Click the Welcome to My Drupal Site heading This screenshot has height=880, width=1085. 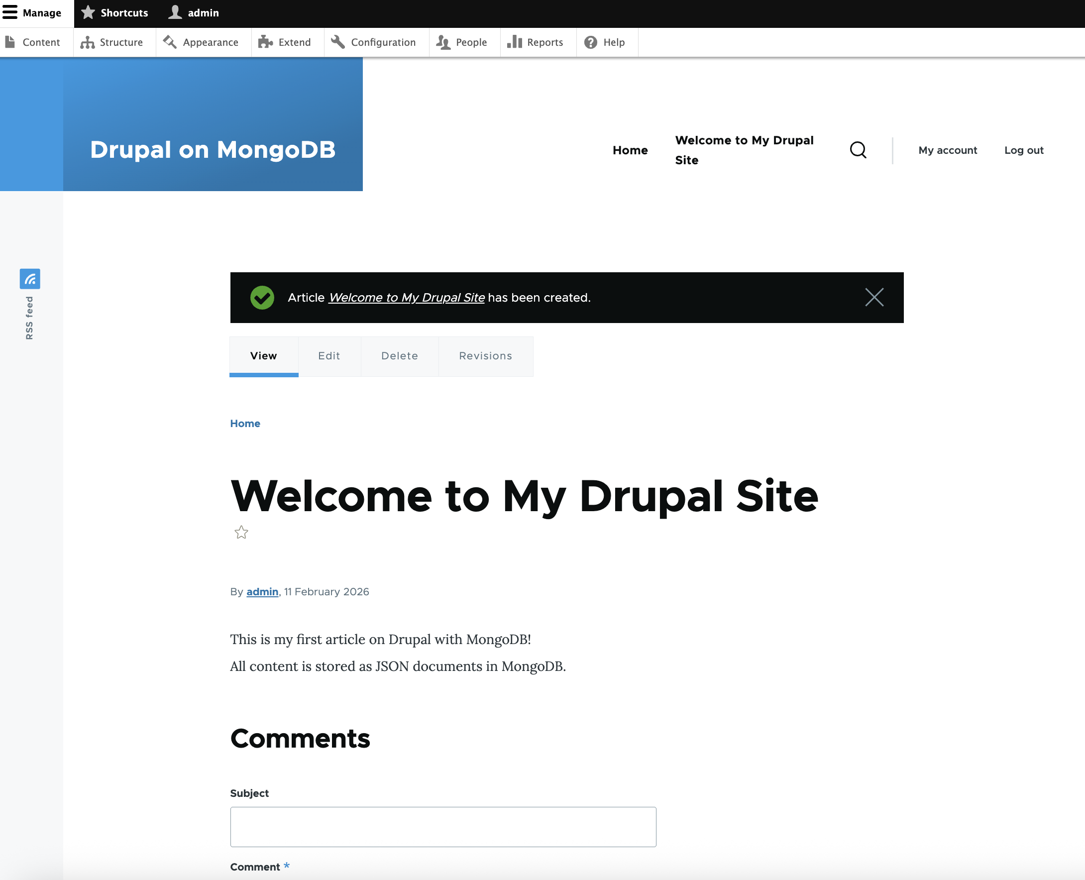point(524,497)
